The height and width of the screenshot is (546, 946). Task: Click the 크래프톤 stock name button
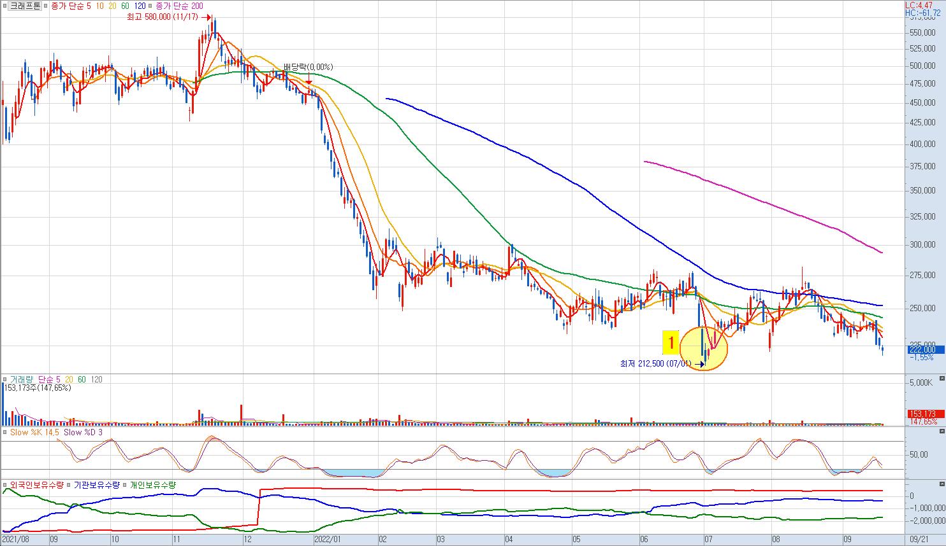pyautogui.click(x=26, y=6)
